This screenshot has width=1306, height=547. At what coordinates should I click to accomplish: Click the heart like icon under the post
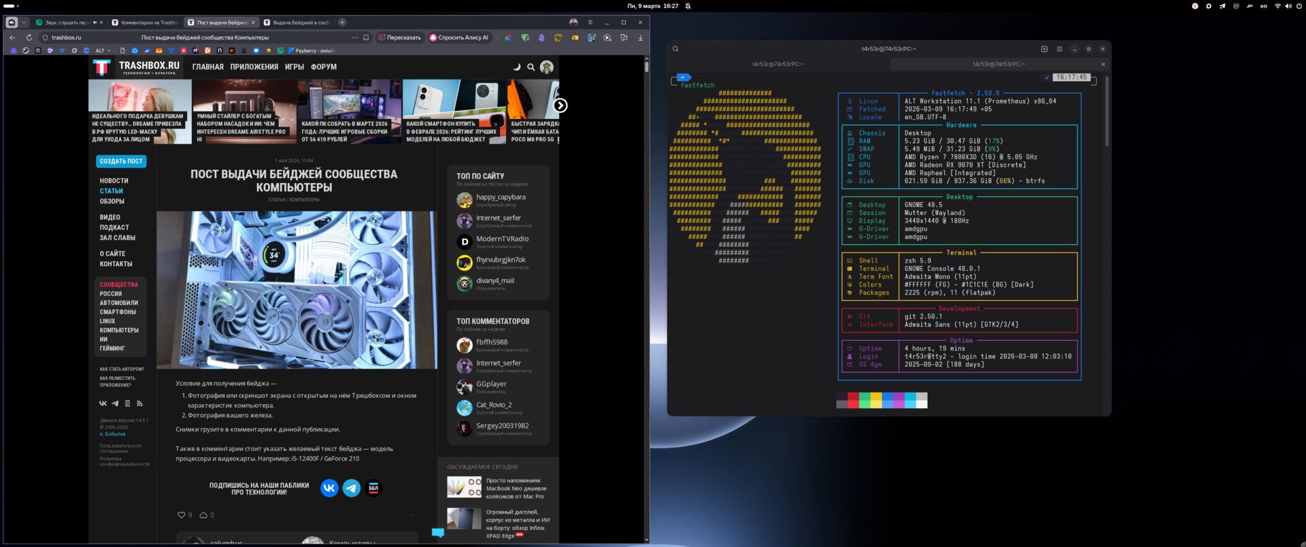point(181,515)
